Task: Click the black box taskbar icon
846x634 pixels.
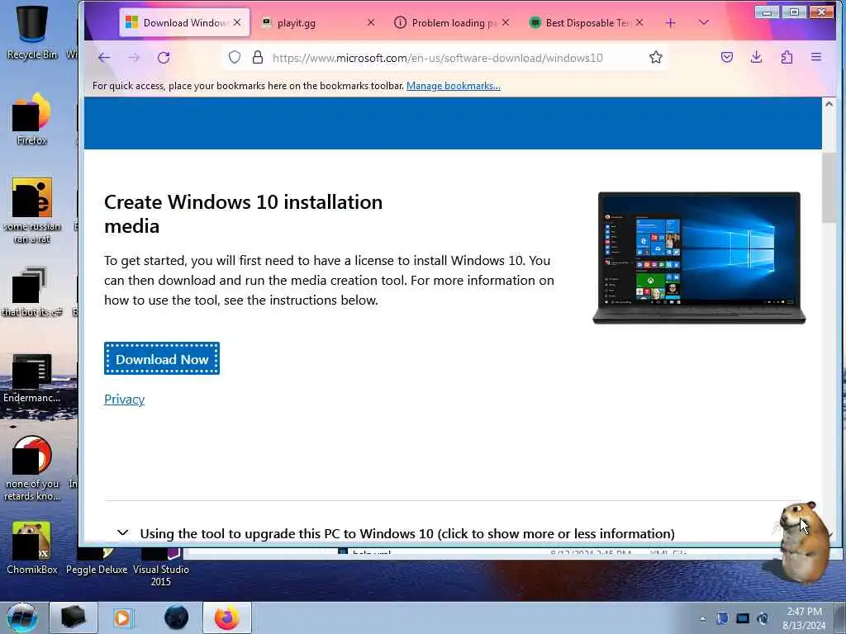Action: click(x=74, y=617)
